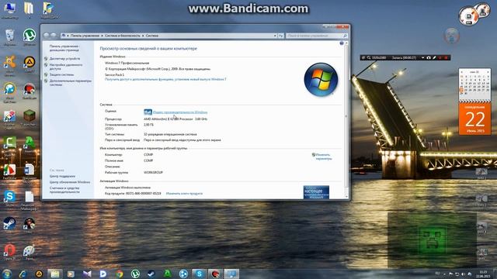Click the orange calendar gadget date 22
Screen dimensions: 497x279
(474, 119)
